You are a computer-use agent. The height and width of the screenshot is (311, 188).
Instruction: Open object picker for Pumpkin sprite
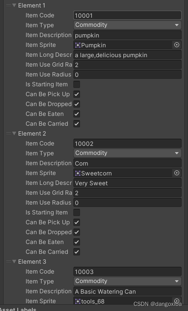(177, 45)
